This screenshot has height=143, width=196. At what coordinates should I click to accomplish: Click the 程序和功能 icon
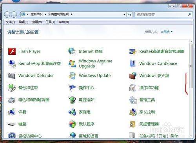pyautogui.click(x=133, y=88)
